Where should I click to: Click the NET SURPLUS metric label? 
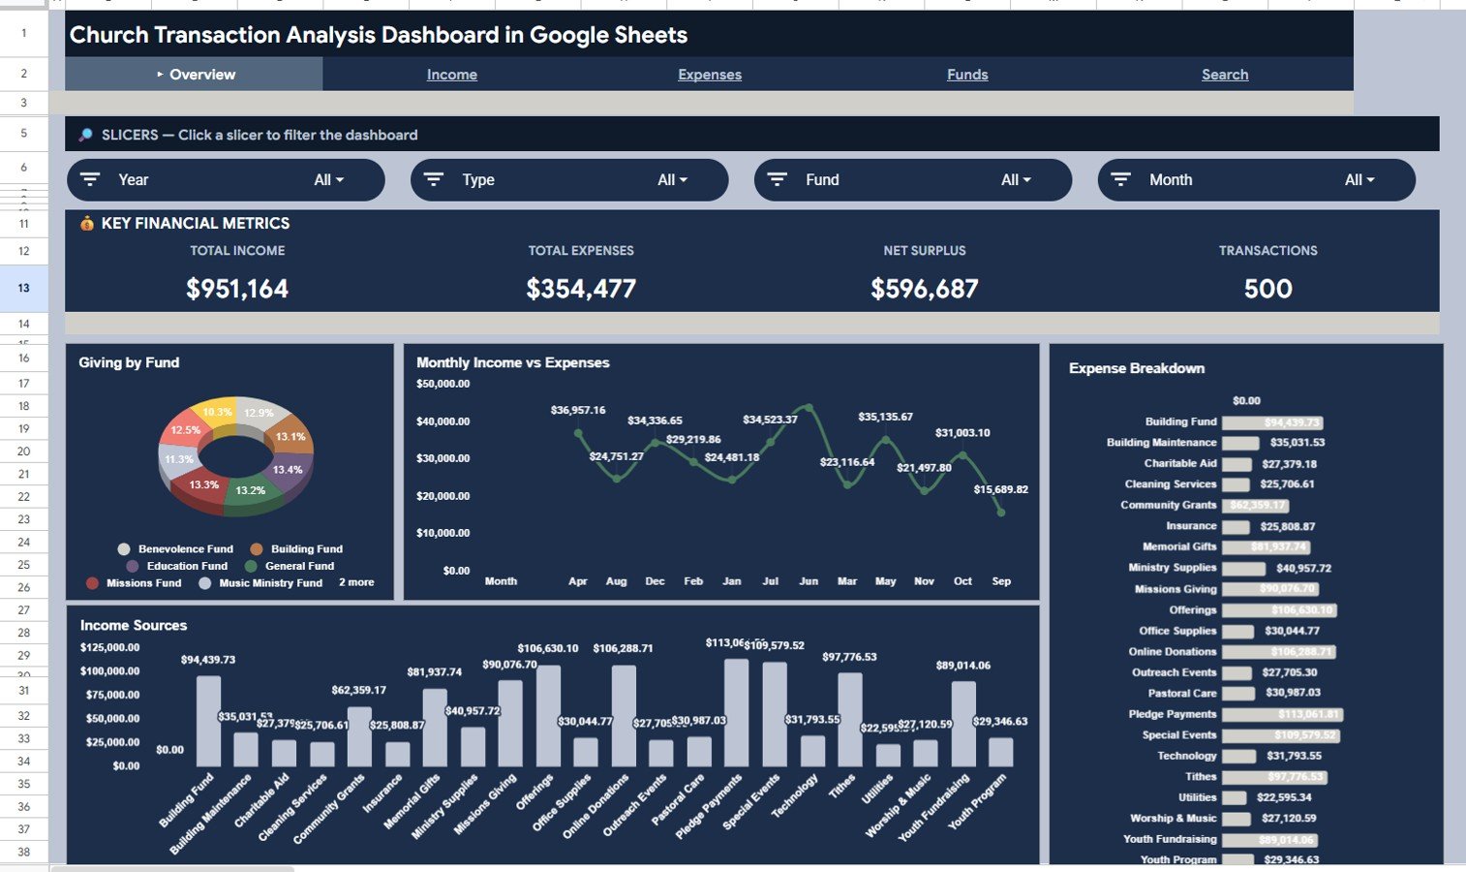pyautogui.click(x=925, y=250)
